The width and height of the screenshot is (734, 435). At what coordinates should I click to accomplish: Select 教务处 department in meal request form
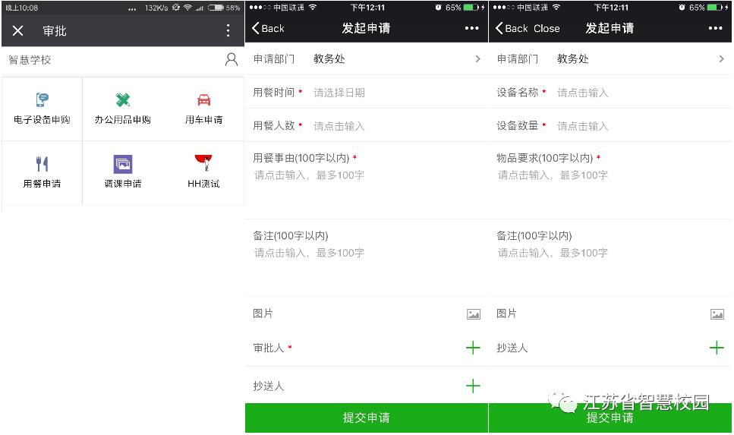[x=329, y=59]
